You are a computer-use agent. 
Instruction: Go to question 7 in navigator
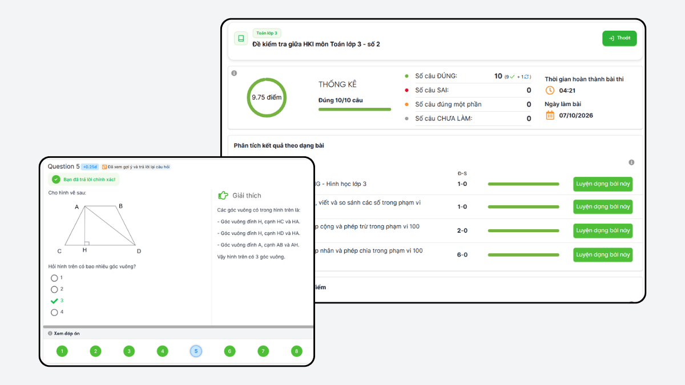pyautogui.click(x=263, y=351)
